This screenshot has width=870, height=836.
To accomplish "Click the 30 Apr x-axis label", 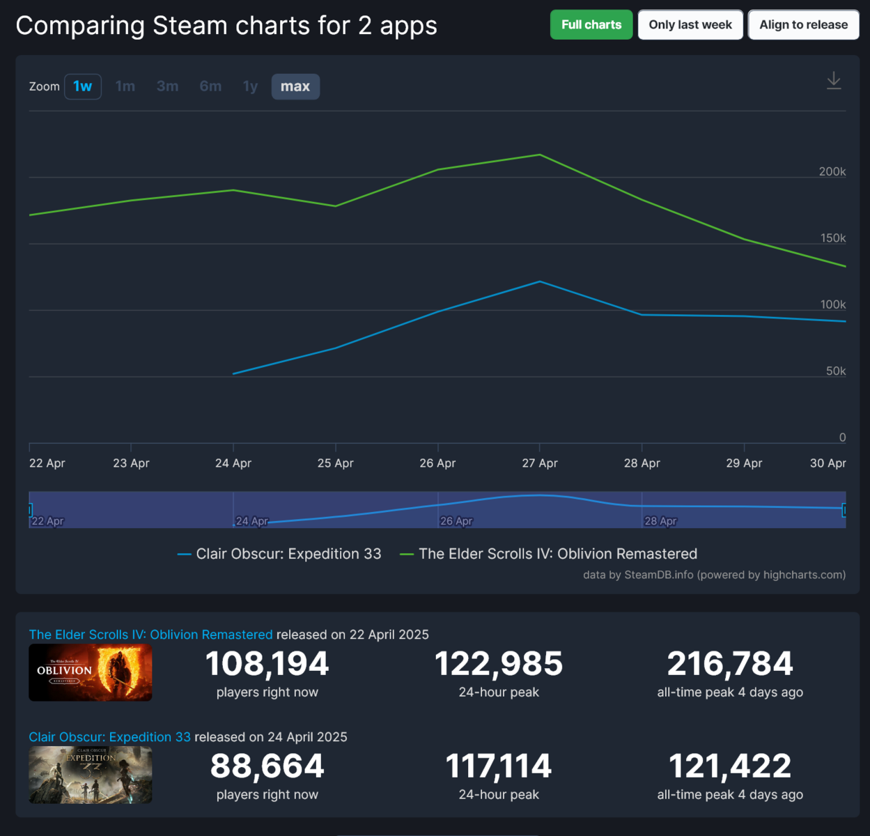I will (x=828, y=463).
